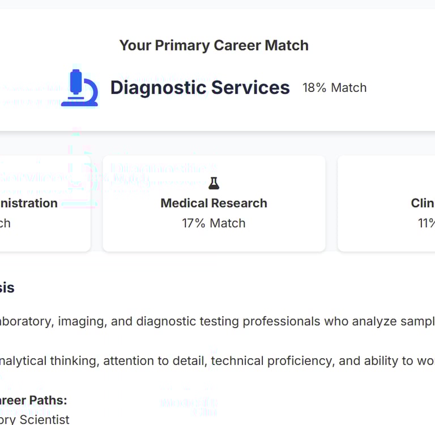Click the 18% Match label
The height and width of the screenshot is (425, 435).
(x=334, y=88)
